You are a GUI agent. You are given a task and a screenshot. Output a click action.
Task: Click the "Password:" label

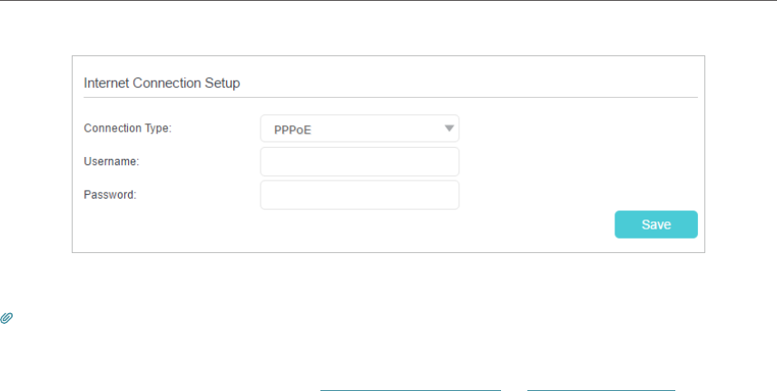coord(110,194)
